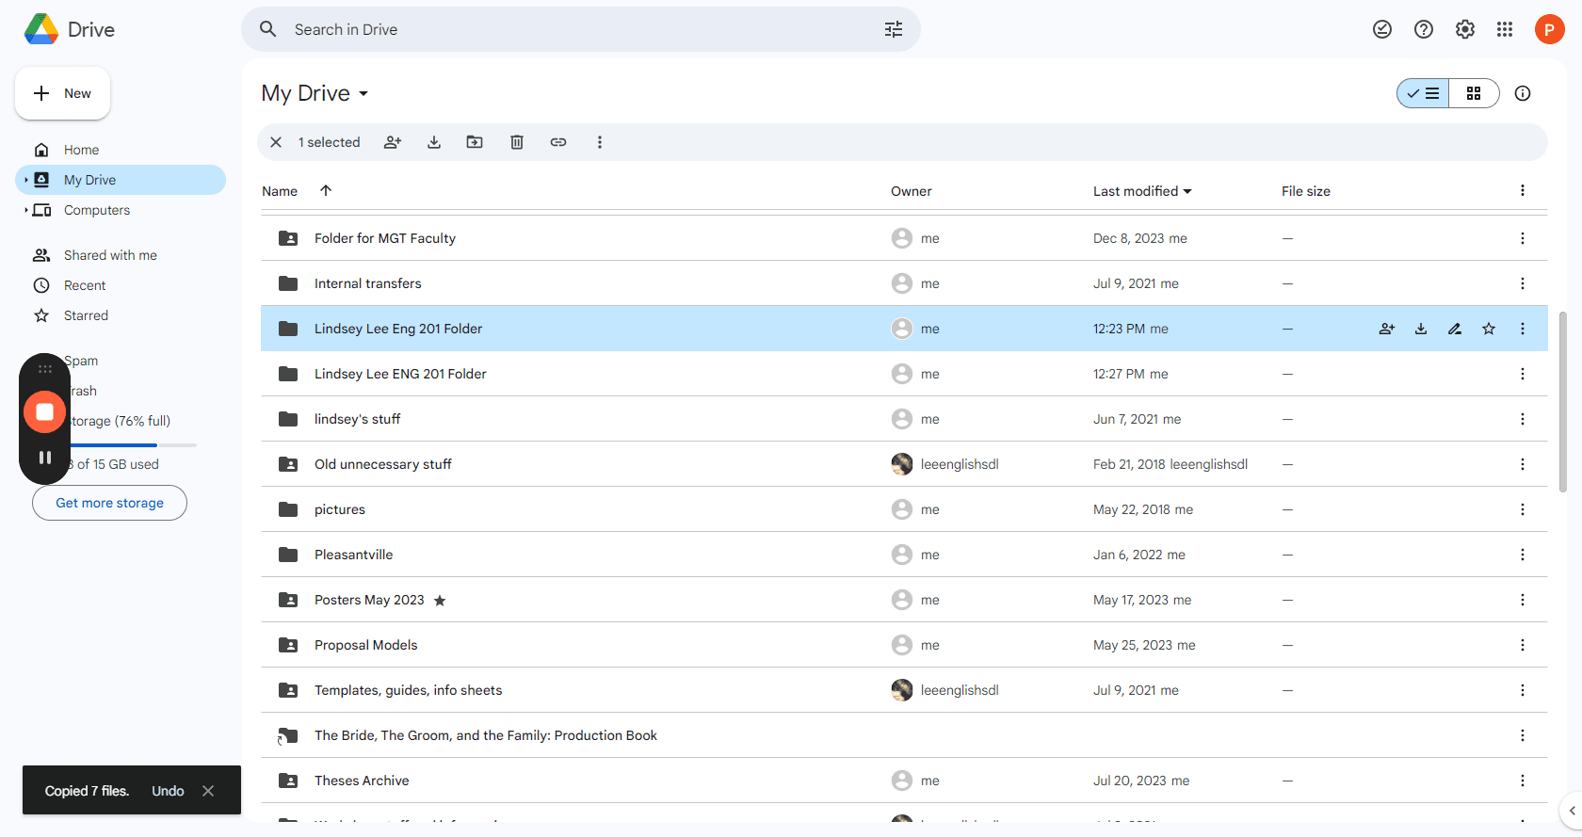The height and width of the screenshot is (837, 1582).
Task: Clear selection with the X icon
Action: (x=276, y=142)
